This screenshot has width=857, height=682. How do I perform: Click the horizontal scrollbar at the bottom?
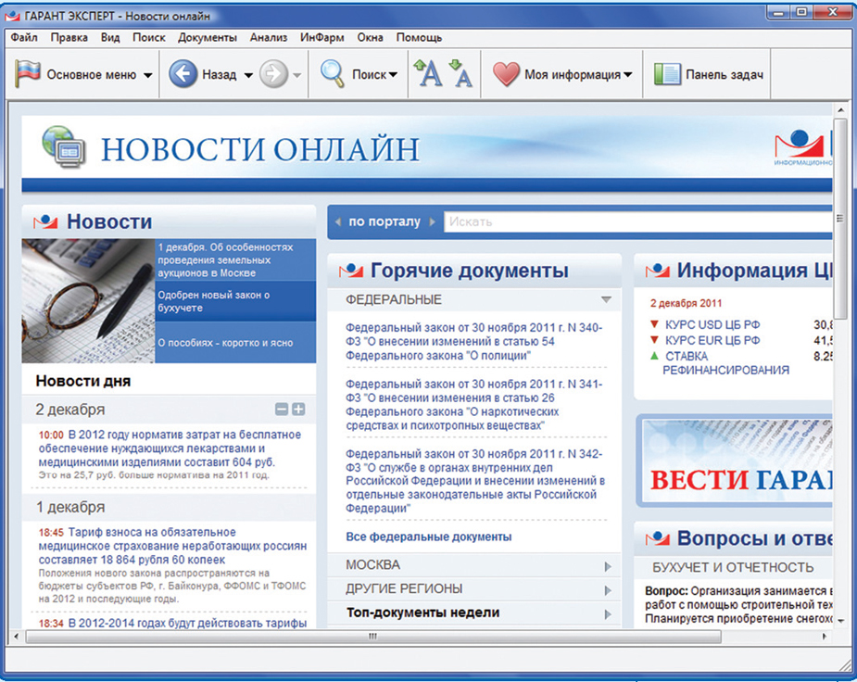371,637
